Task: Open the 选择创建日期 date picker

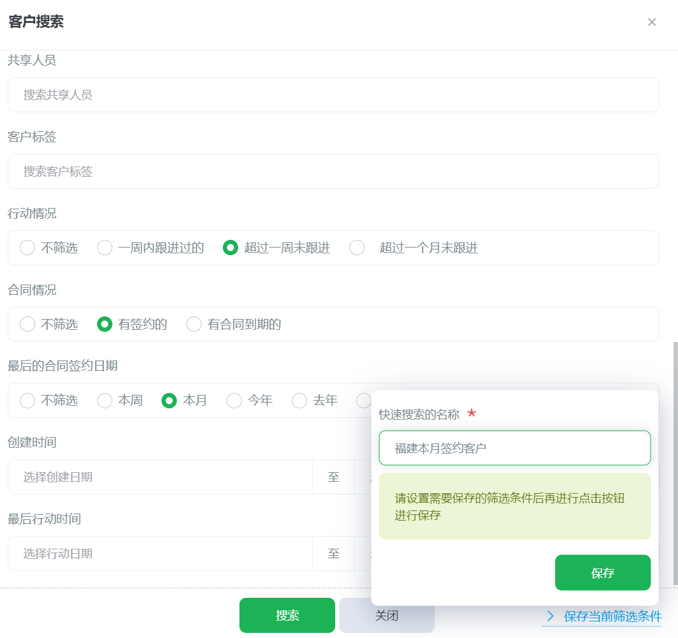Action: point(128,477)
